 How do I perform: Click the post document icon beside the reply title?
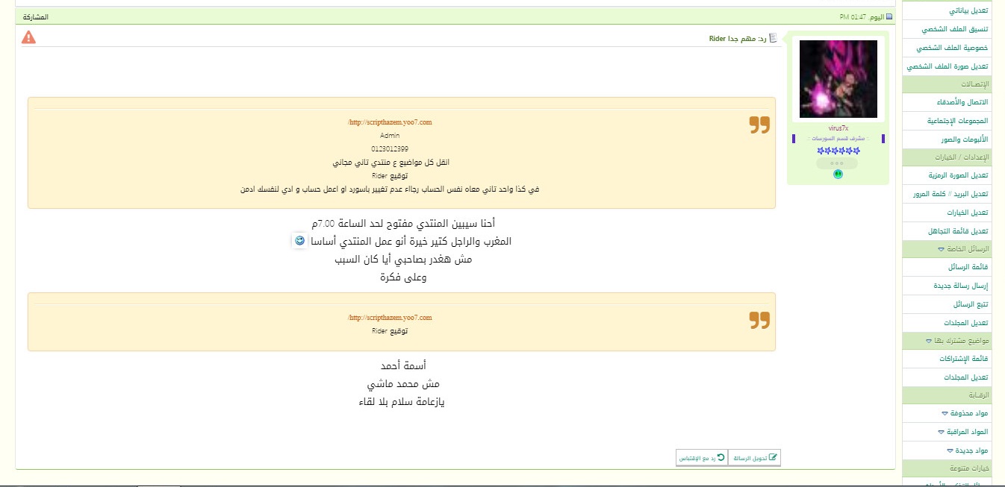pos(773,38)
